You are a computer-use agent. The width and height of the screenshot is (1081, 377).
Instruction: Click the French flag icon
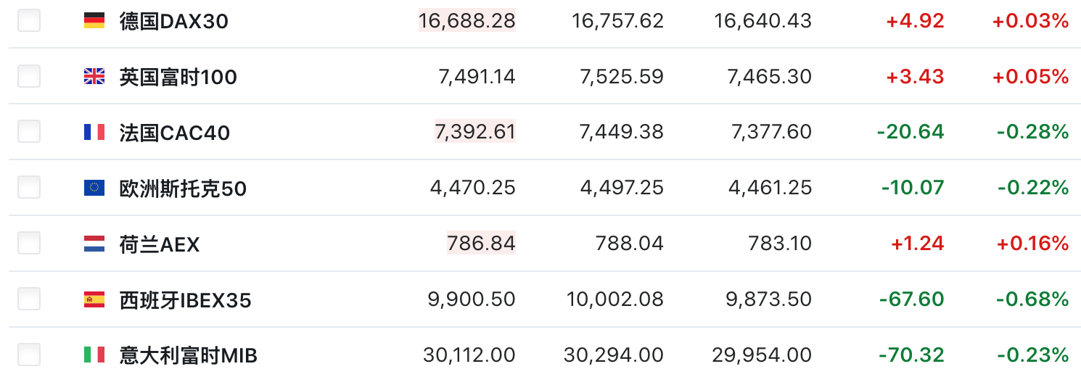(x=94, y=133)
